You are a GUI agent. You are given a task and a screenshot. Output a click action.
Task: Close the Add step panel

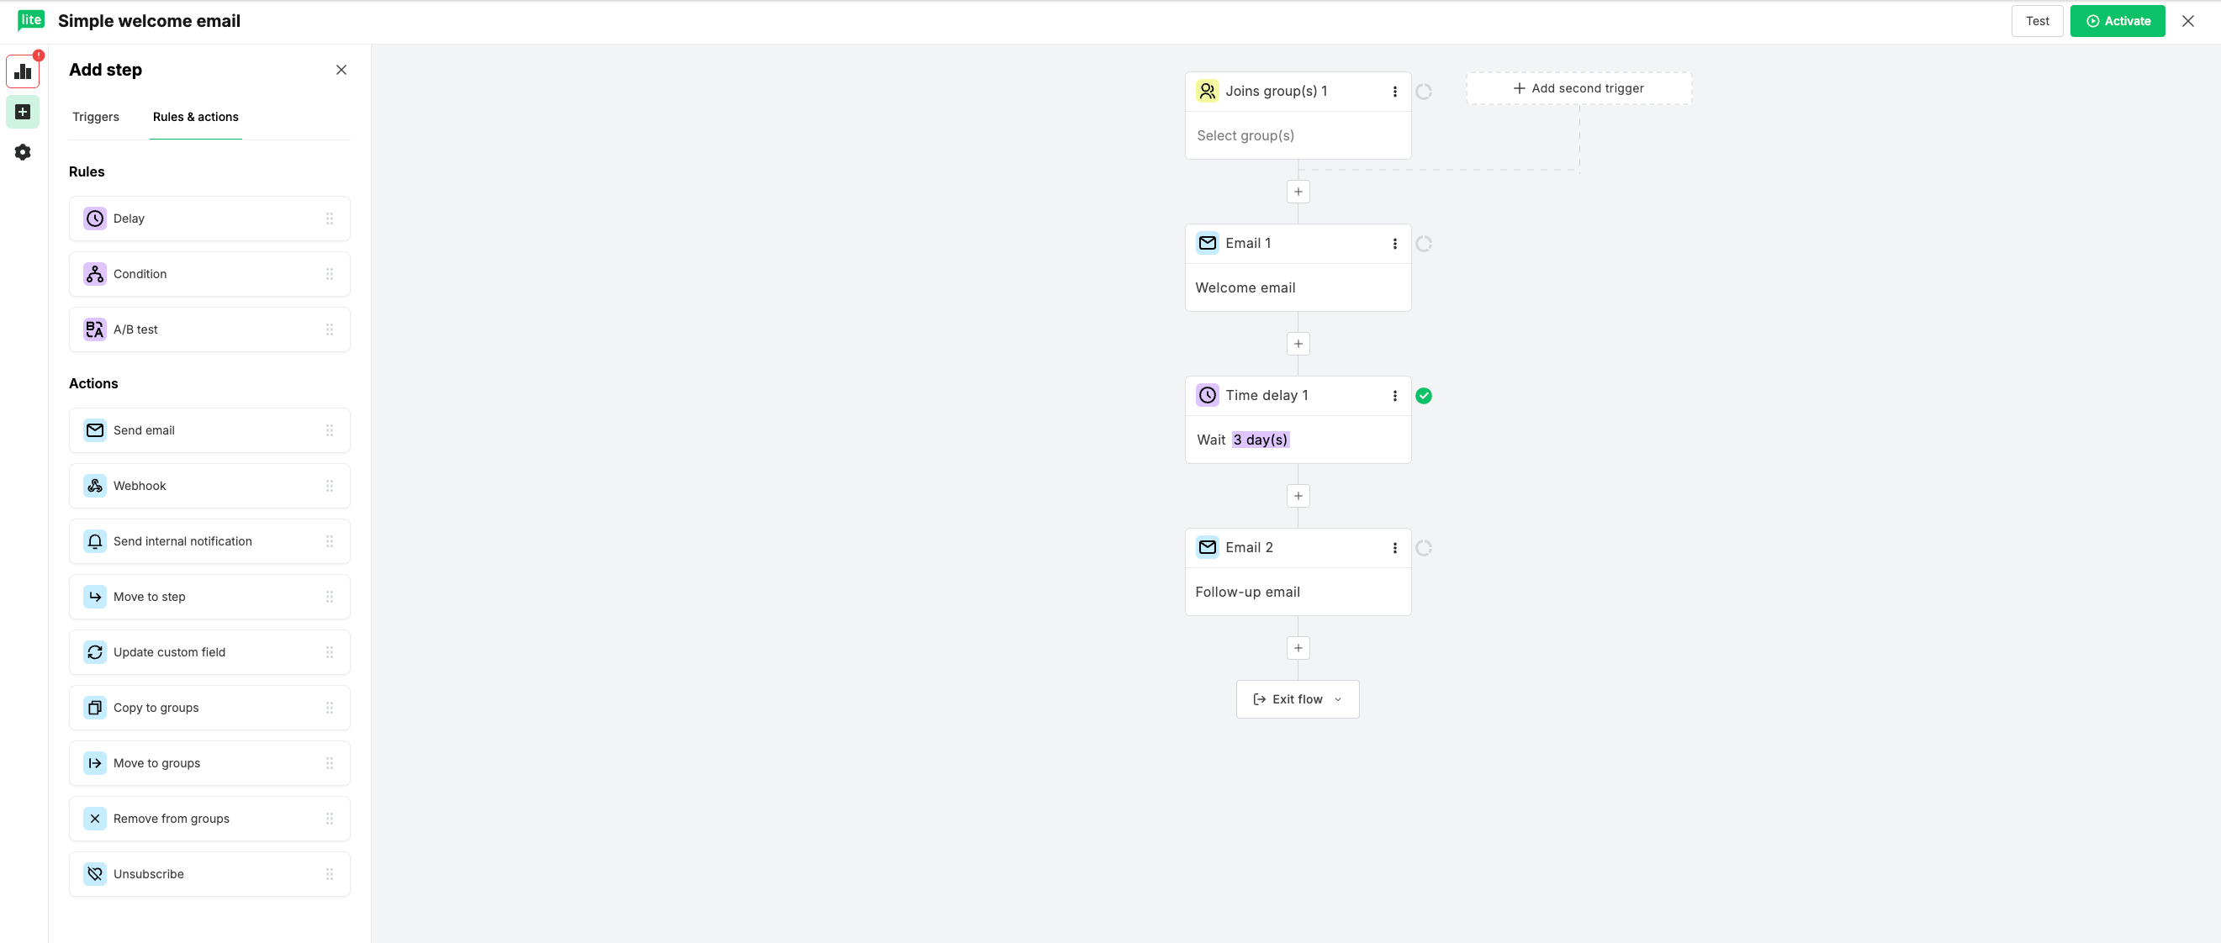341,70
